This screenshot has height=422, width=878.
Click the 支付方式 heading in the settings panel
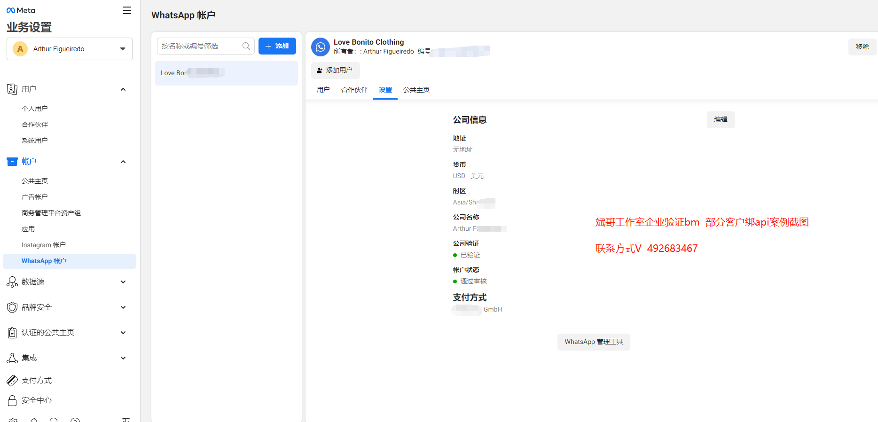point(470,297)
